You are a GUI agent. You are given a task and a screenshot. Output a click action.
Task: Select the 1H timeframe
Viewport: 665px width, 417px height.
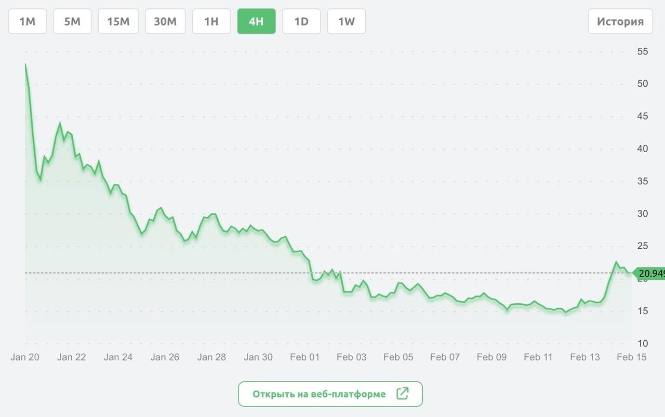click(211, 21)
